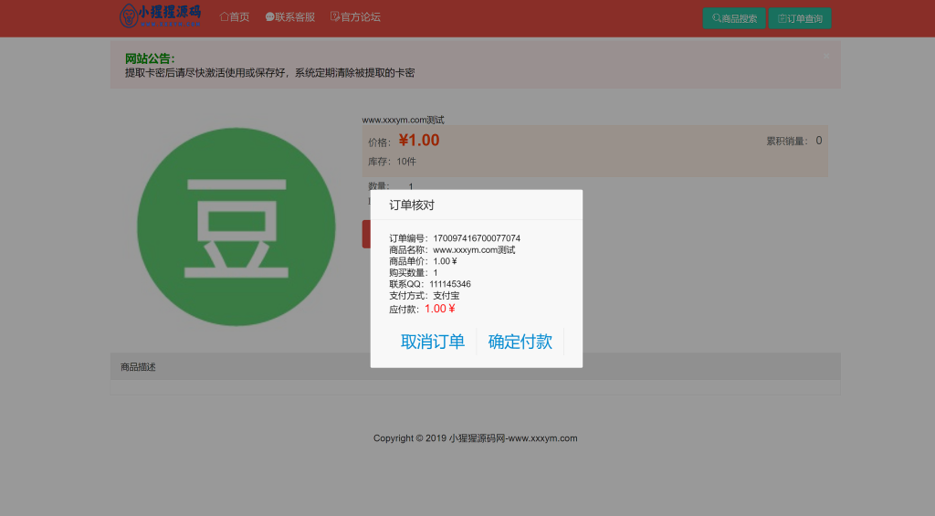Confirm payment via 确定付款
Viewport: 935px width, 516px height.
click(x=520, y=342)
